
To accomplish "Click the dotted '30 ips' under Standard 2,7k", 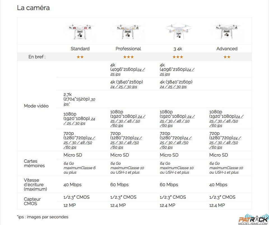I will pos(79,102).
